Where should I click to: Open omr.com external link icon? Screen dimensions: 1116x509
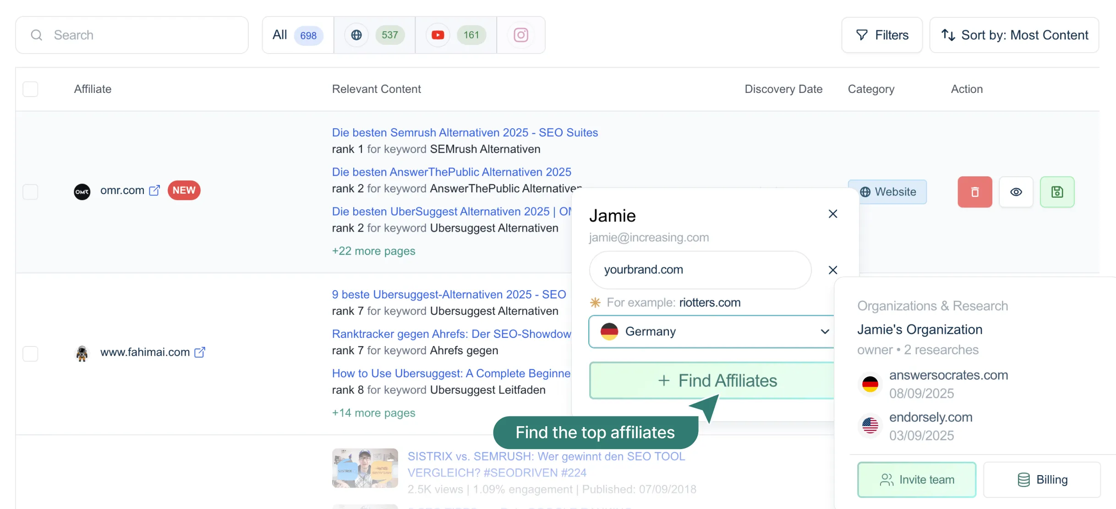click(x=155, y=190)
